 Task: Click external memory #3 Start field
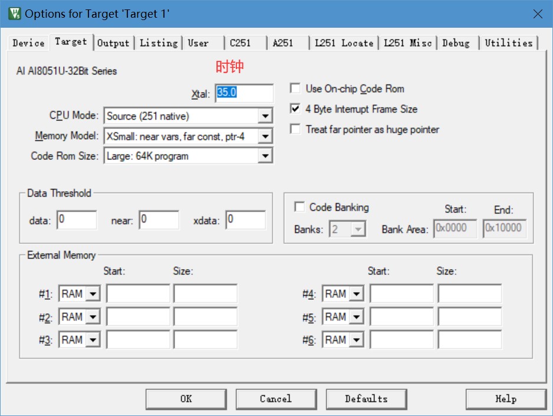click(138, 340)
